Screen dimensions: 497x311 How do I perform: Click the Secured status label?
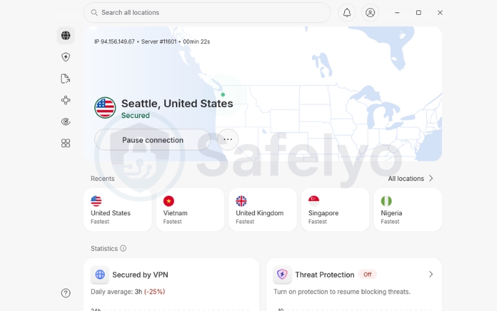pos(135,116)
